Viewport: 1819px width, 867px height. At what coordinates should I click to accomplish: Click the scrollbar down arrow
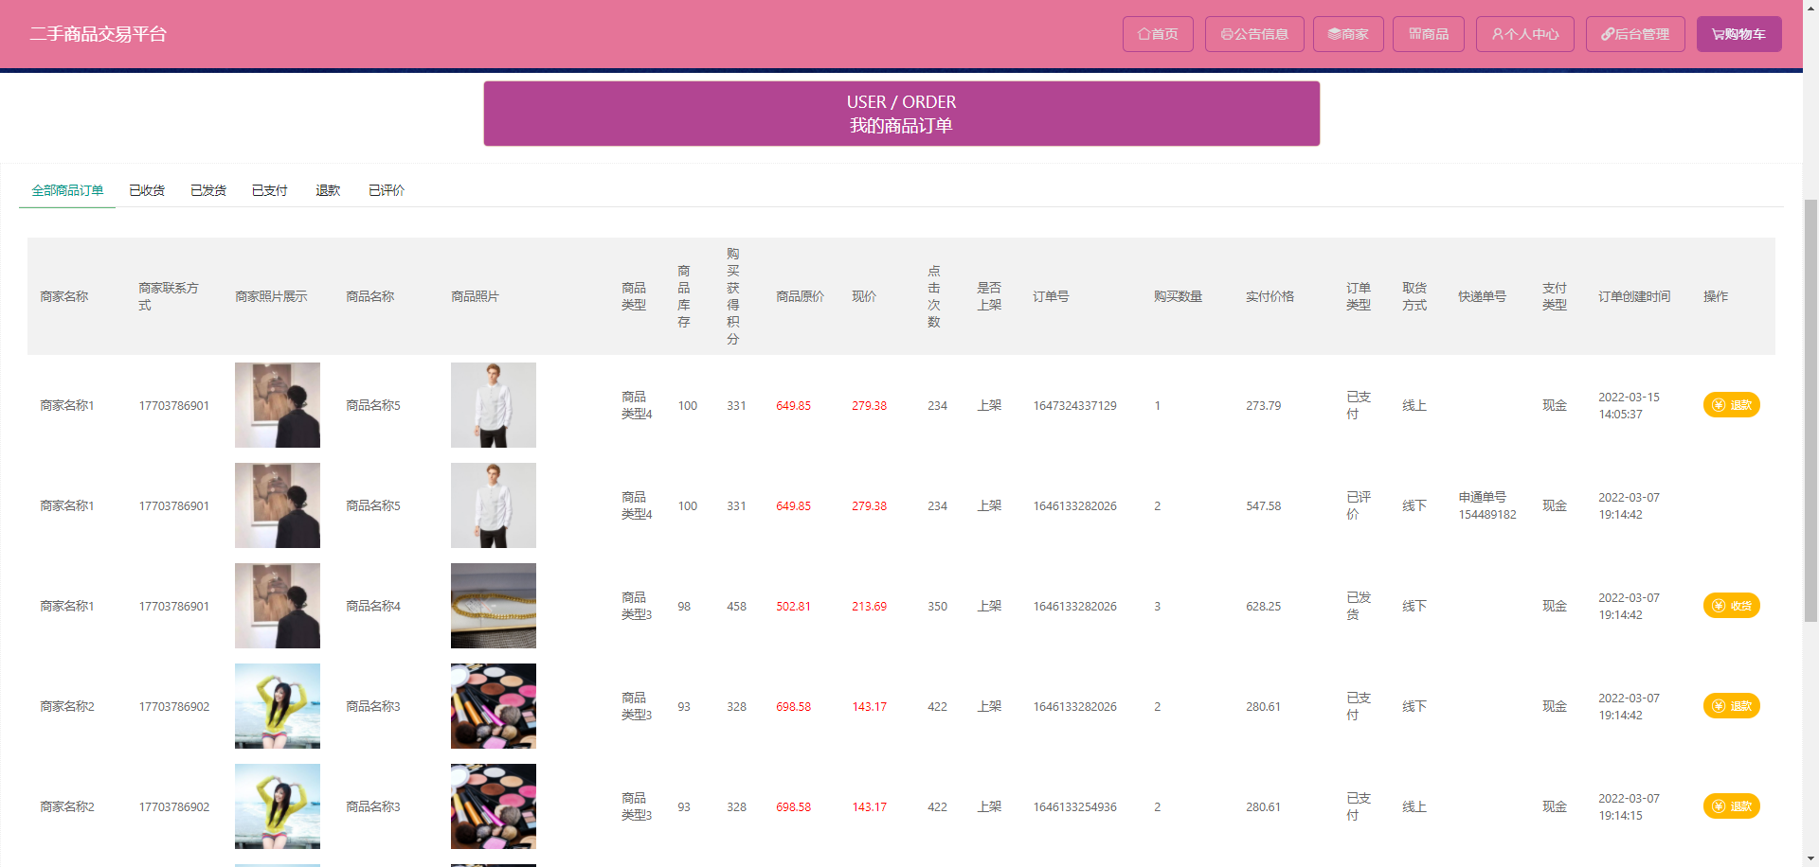1810,859
